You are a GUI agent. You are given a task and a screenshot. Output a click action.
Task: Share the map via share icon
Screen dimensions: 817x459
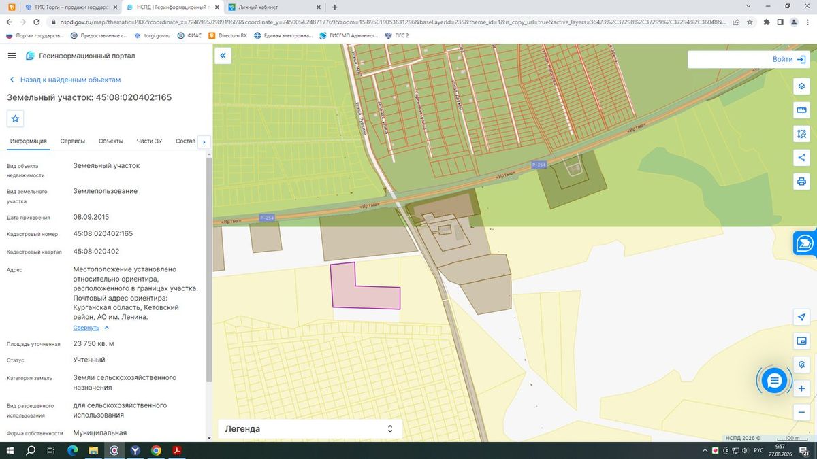(x=801, y=158)
